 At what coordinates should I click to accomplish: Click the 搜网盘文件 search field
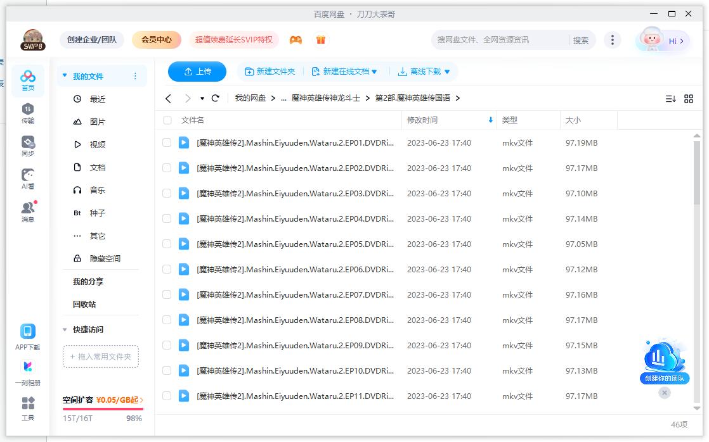[500, 40]
